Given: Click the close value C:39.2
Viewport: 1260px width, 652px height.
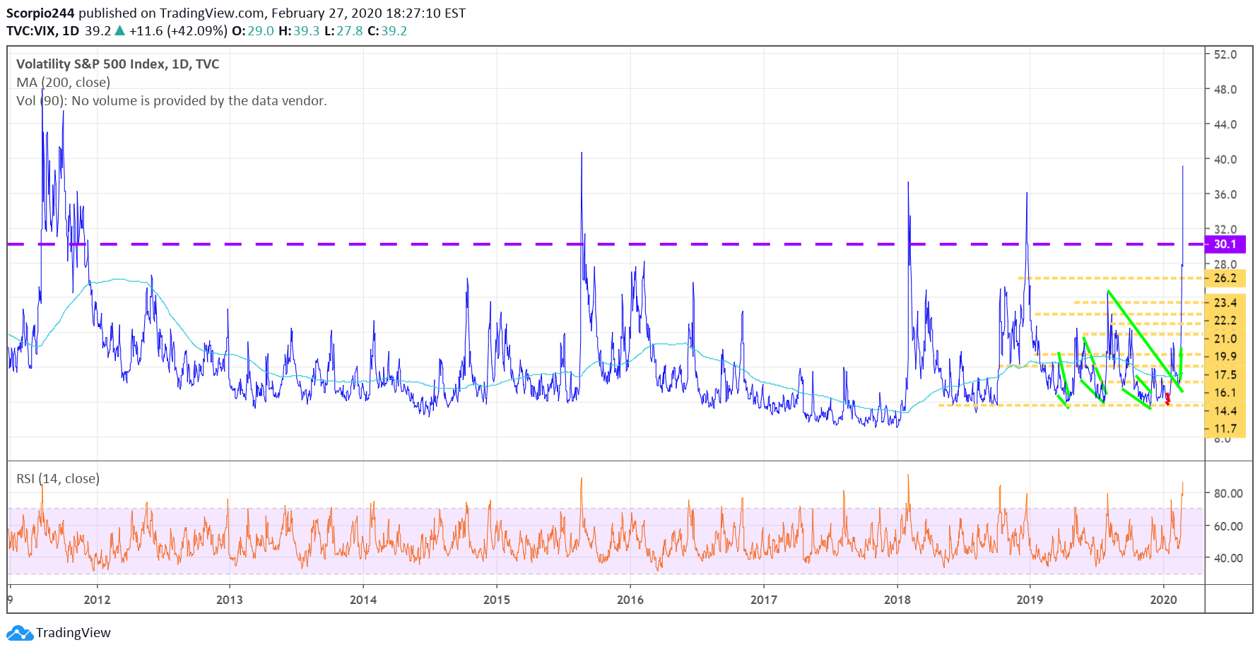Looking at the screenshot, I should point(387,31).
